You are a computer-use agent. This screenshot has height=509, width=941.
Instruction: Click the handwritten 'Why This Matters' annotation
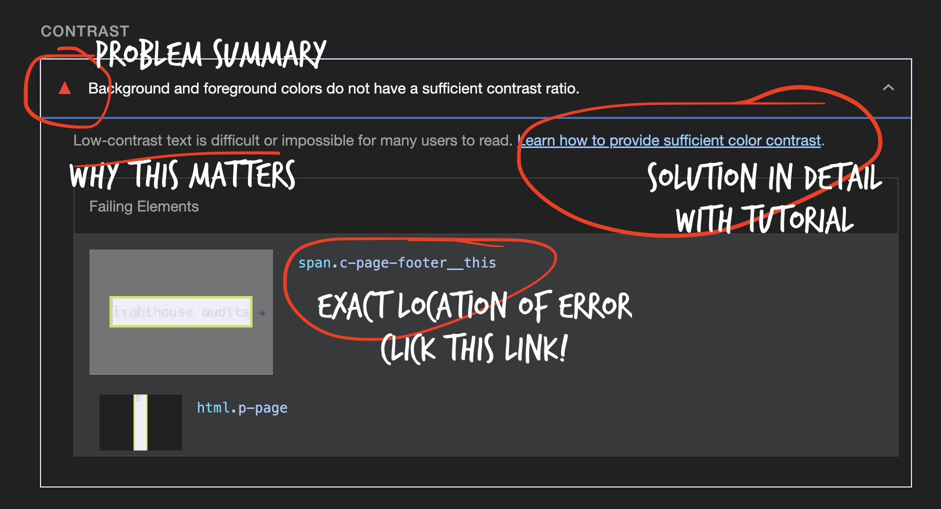tap(182, 175)
